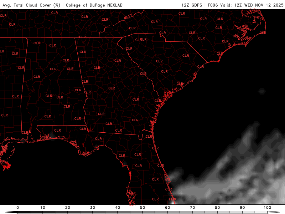The height and width of the screenshot is (214, 285).
Task: Click the colorbar tick label '60'
Action: click(x=167, y=208)
